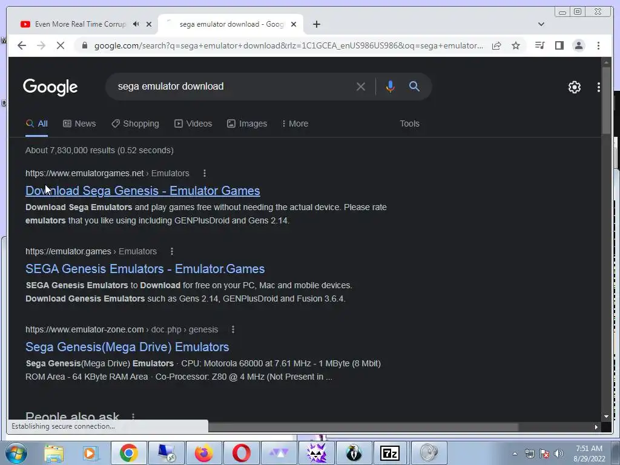
Task: Open the Windows Start menu
Action: (16, 453)
